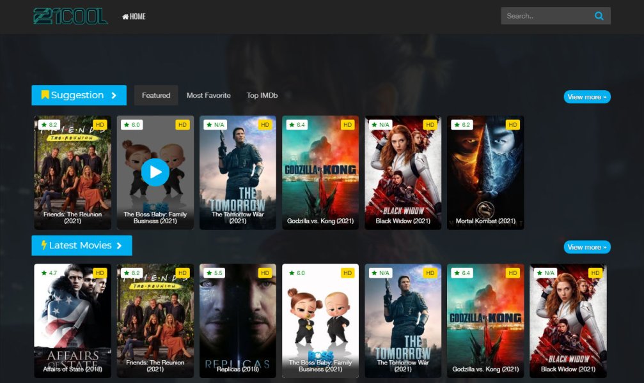
Task: Click View more for Suggestion section
Action: point(587,97)
